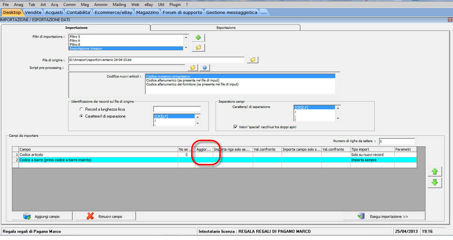Screen dimensions: 453x240
Task: Browse for pre-processing script folder icon
Action: click(x=192, y=67)
